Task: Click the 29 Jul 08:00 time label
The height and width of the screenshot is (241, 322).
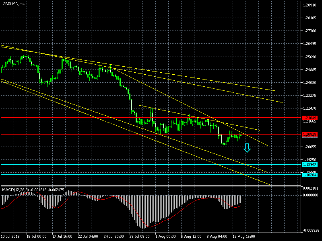Action: (x=140, y=236)
